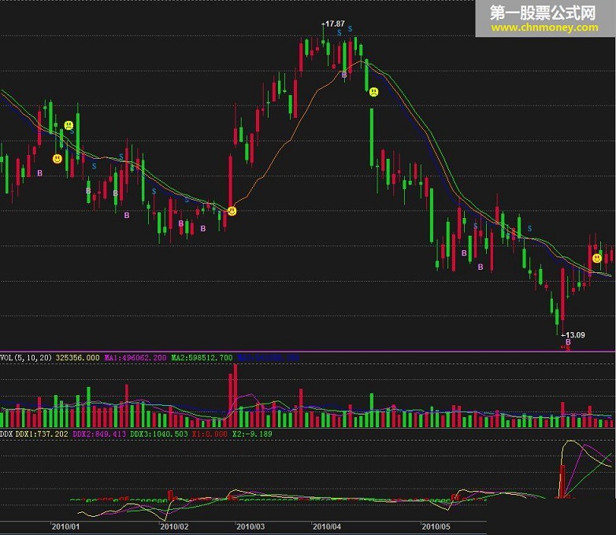616x535 pixels.
Task: Click the MA1:496062.200 volume average label
Action: coord(135,357)
